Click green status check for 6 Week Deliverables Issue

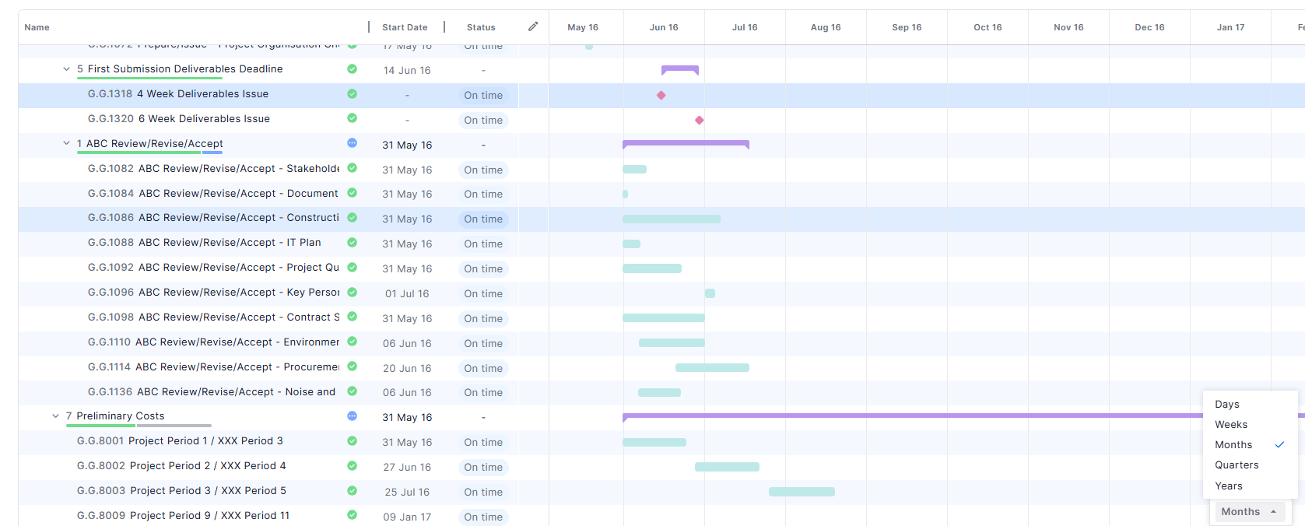point(352,118)
